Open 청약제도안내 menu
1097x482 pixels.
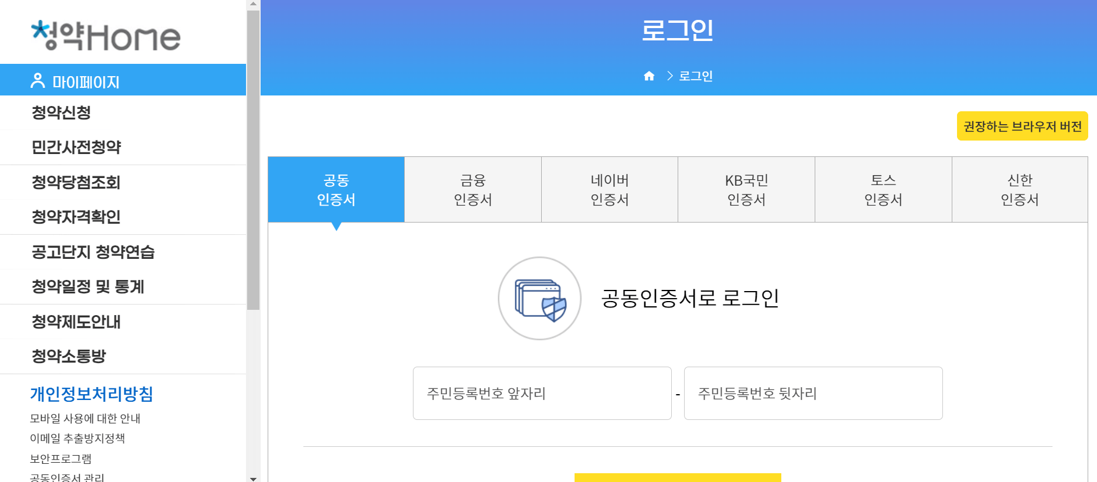click(76, 322)
